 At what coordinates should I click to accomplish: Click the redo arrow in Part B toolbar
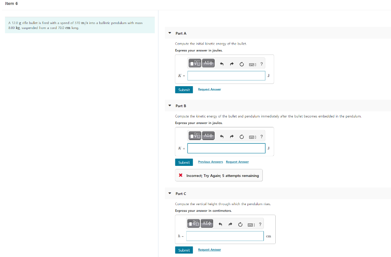point(232,137)
